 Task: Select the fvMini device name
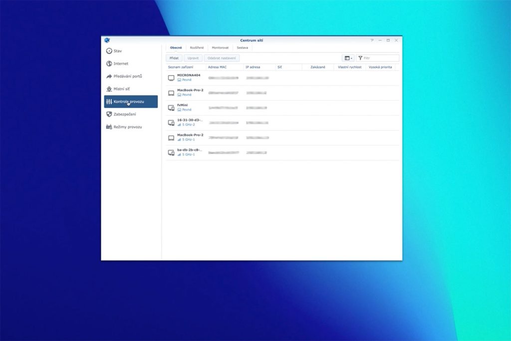(x=182, y=105)
